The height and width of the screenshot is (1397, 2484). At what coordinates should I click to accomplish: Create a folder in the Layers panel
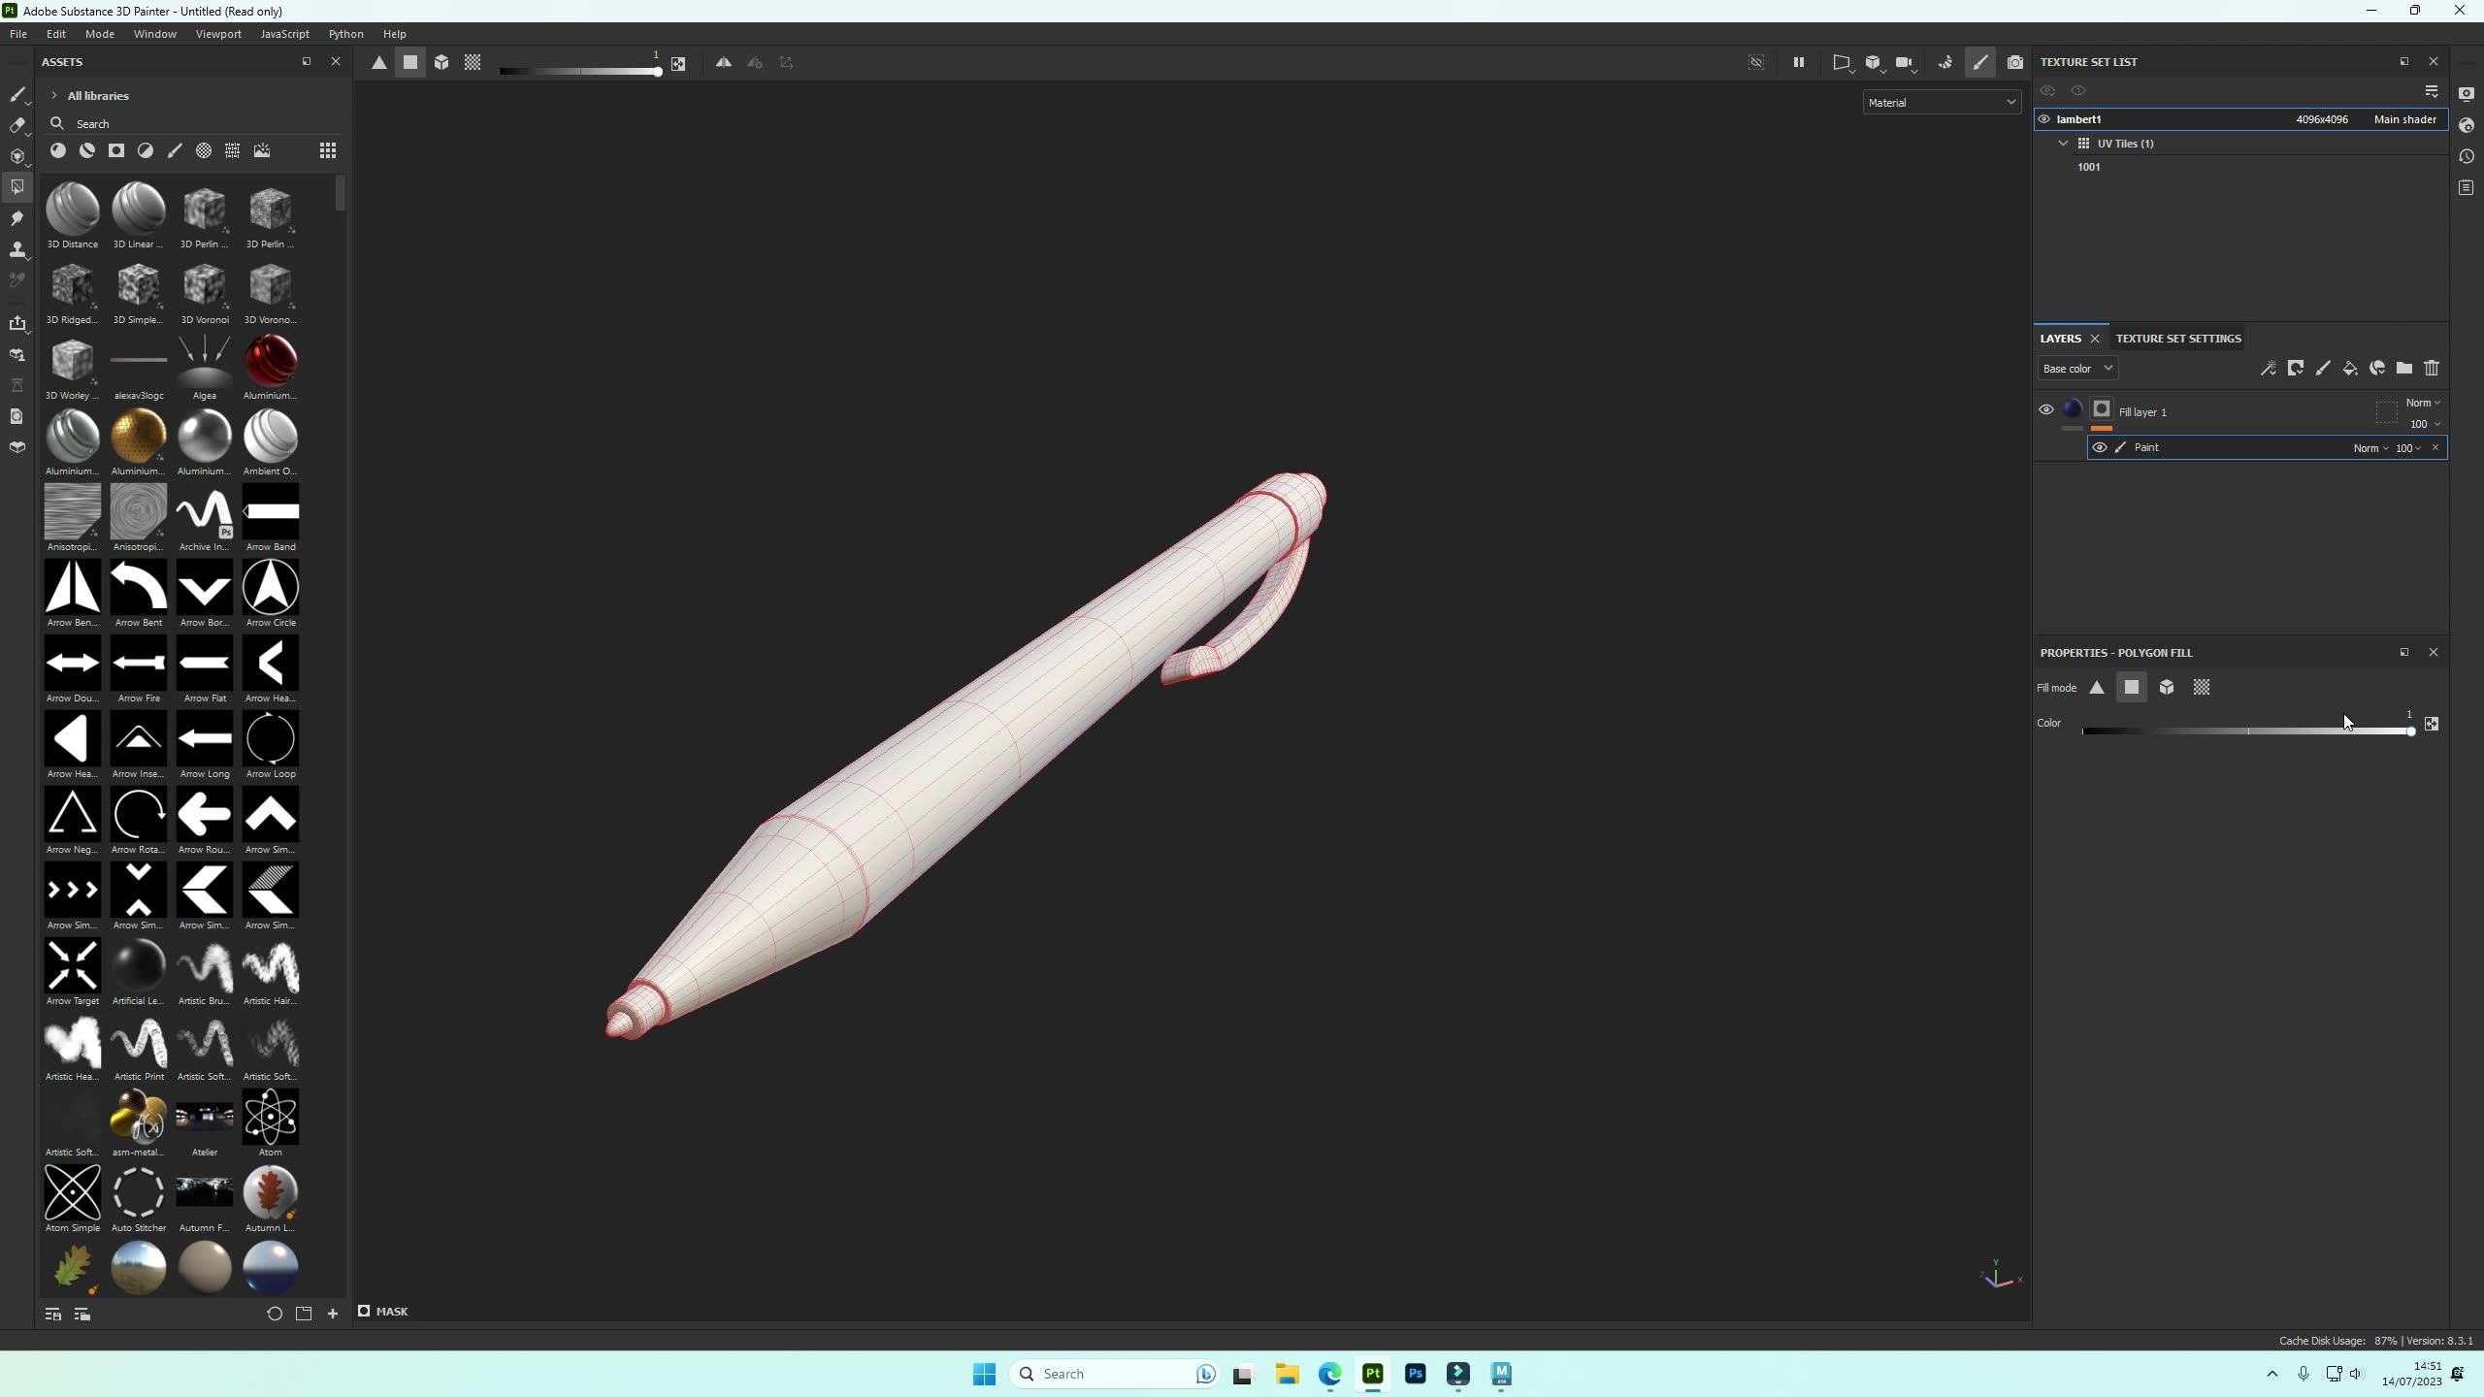(2404, 368)
